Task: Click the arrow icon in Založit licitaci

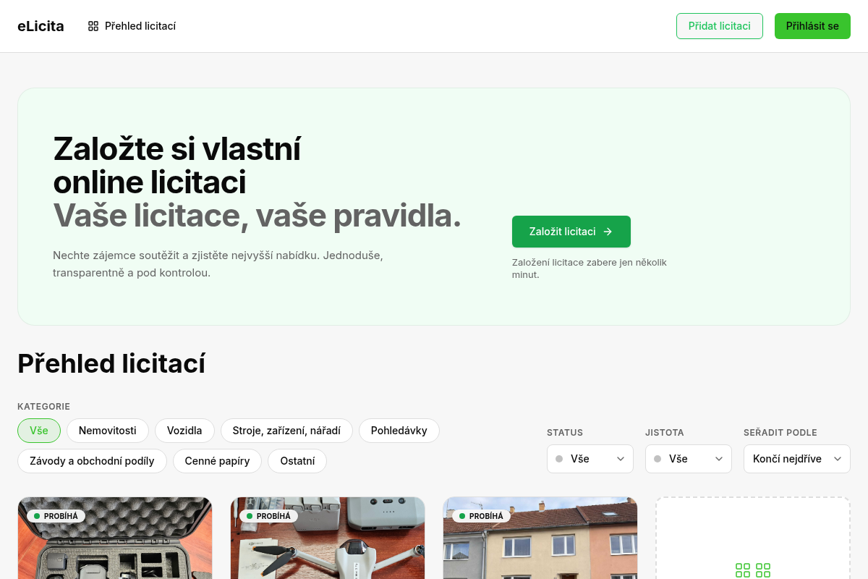Action: pyautogui.click(x=608, y=232)
